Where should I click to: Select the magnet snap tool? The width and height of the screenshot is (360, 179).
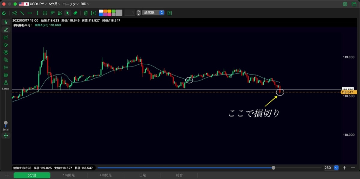pos(4,13)
